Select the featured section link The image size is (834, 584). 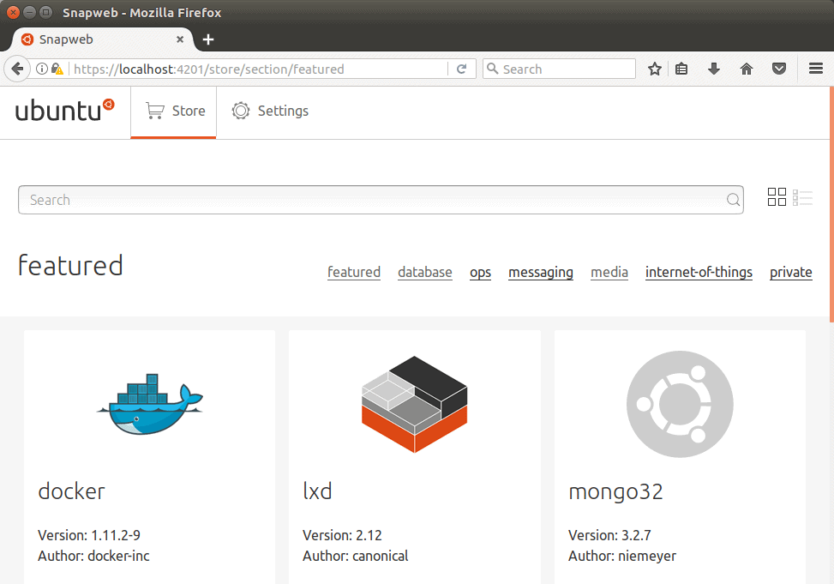(354, 272)
